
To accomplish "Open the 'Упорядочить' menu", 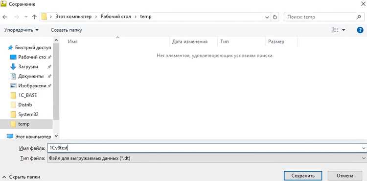I will (22, 30).
